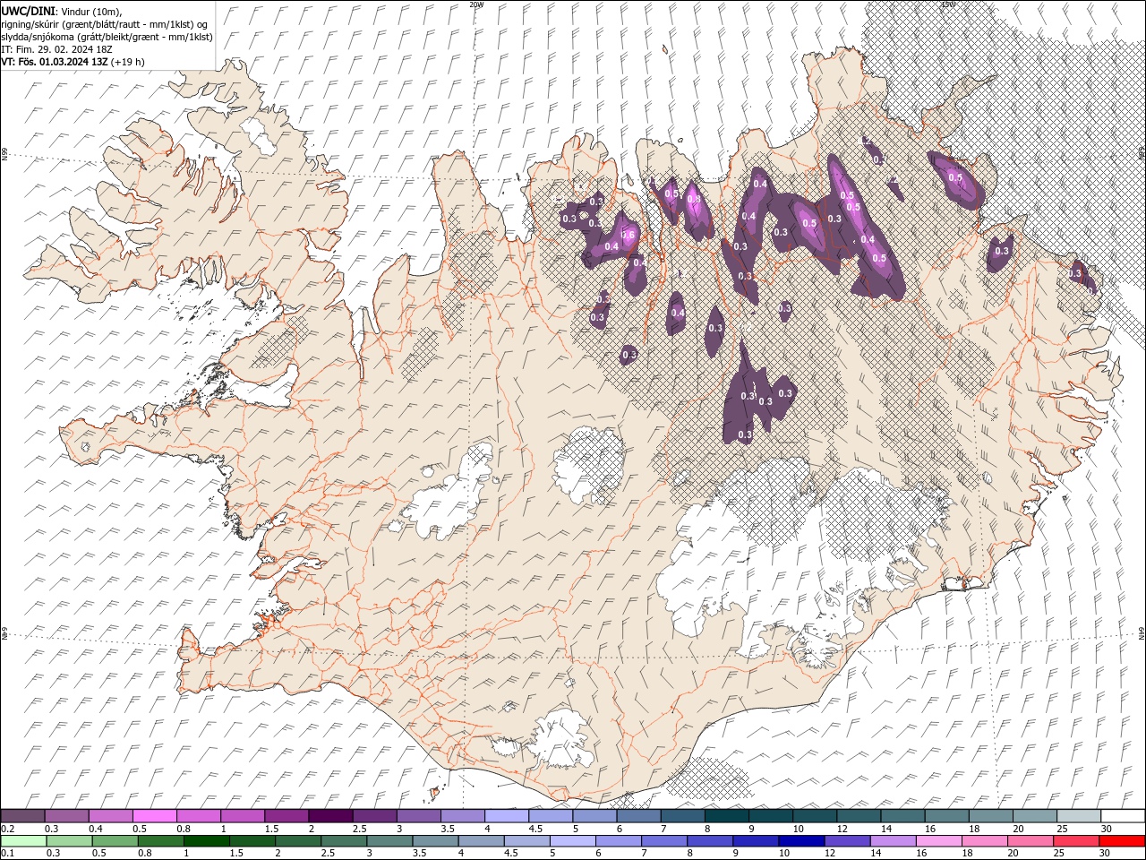Select the darkest green lower swatch at 1

[208, 841]
